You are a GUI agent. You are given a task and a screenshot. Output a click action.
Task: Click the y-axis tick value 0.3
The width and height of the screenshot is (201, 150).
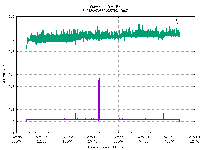tap(11, 87)
